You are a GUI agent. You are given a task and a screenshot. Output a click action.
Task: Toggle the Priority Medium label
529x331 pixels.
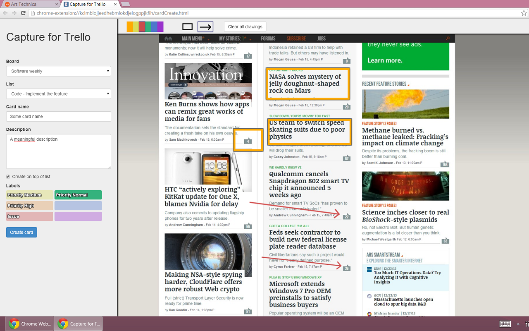pos(30,195)
